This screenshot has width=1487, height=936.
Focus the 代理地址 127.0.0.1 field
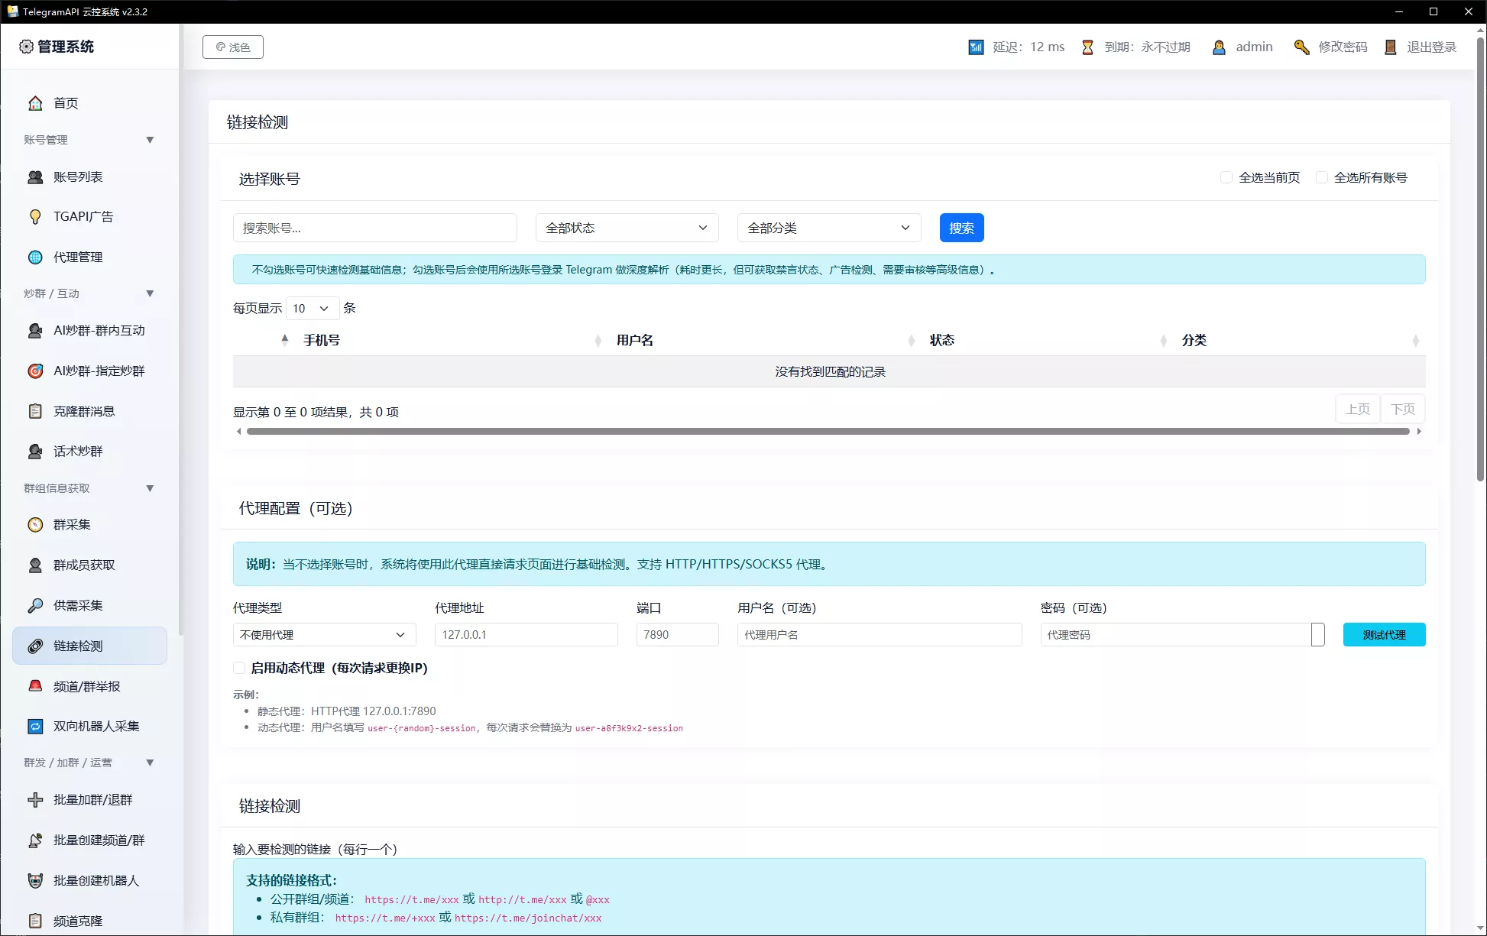[526, 635]
